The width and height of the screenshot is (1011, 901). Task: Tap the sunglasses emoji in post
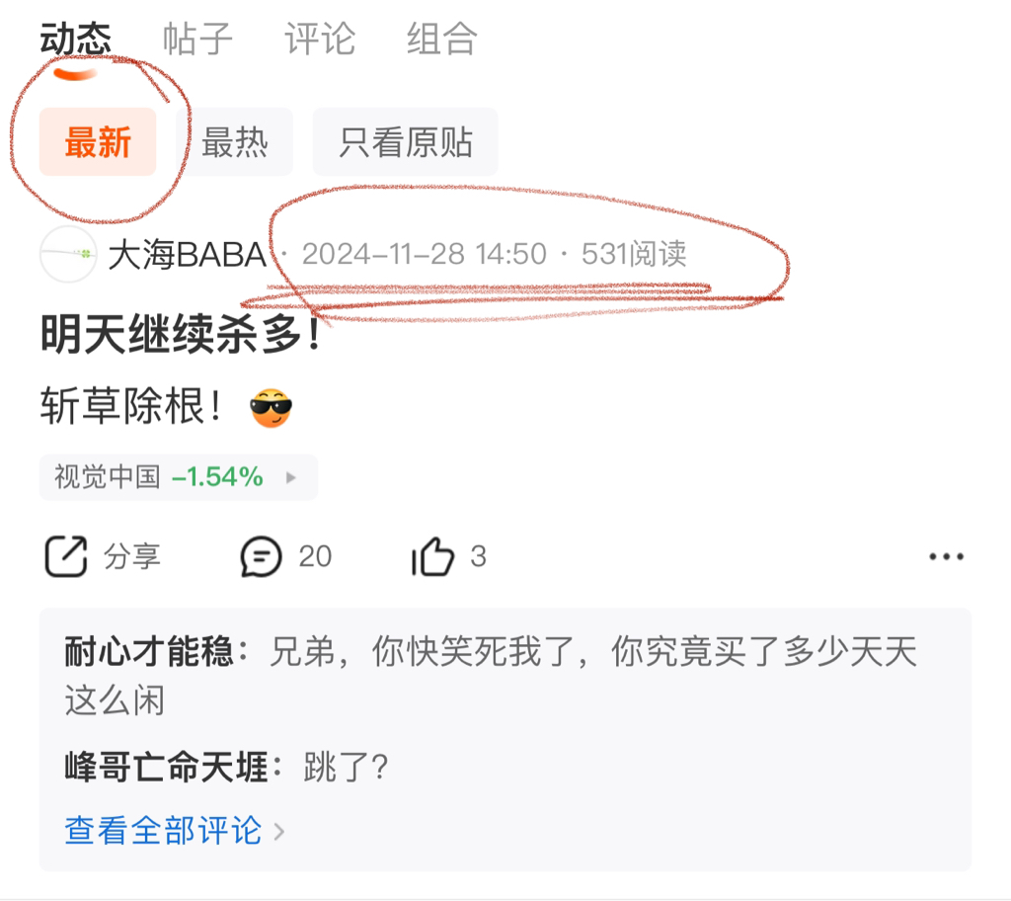point(271,408)
